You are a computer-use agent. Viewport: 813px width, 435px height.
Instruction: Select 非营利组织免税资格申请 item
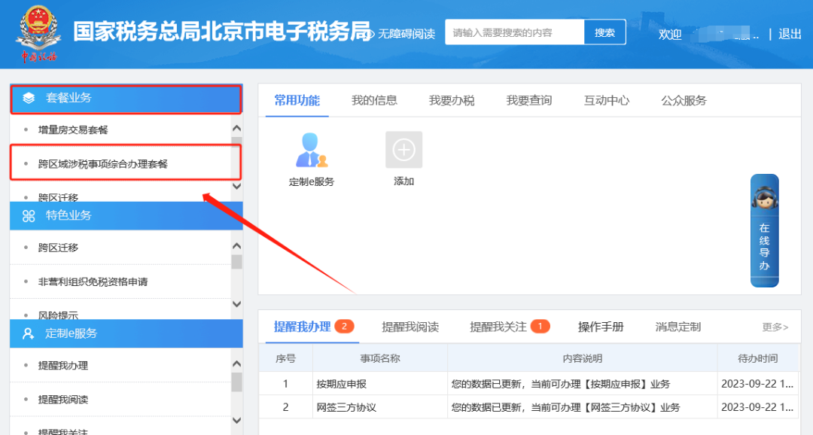[x=93, y=281]
